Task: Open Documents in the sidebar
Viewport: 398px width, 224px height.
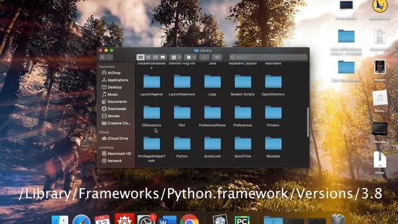Action: point(114,101)
